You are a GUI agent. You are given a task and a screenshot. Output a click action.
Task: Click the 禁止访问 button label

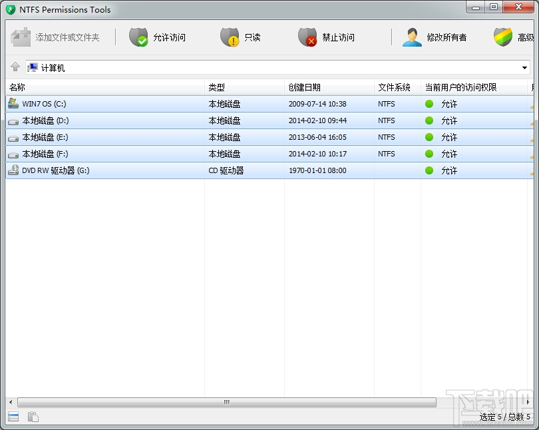coord(338,37)
